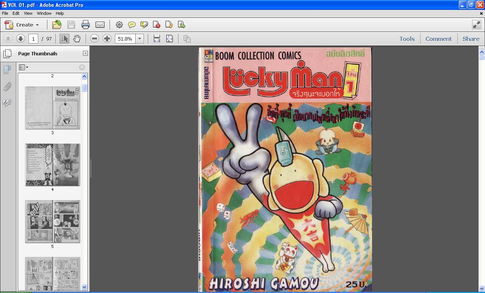Open a file with the folder icon
Image resolution: width=485 pixels, height=293 pixels.
tap(57, 25)
